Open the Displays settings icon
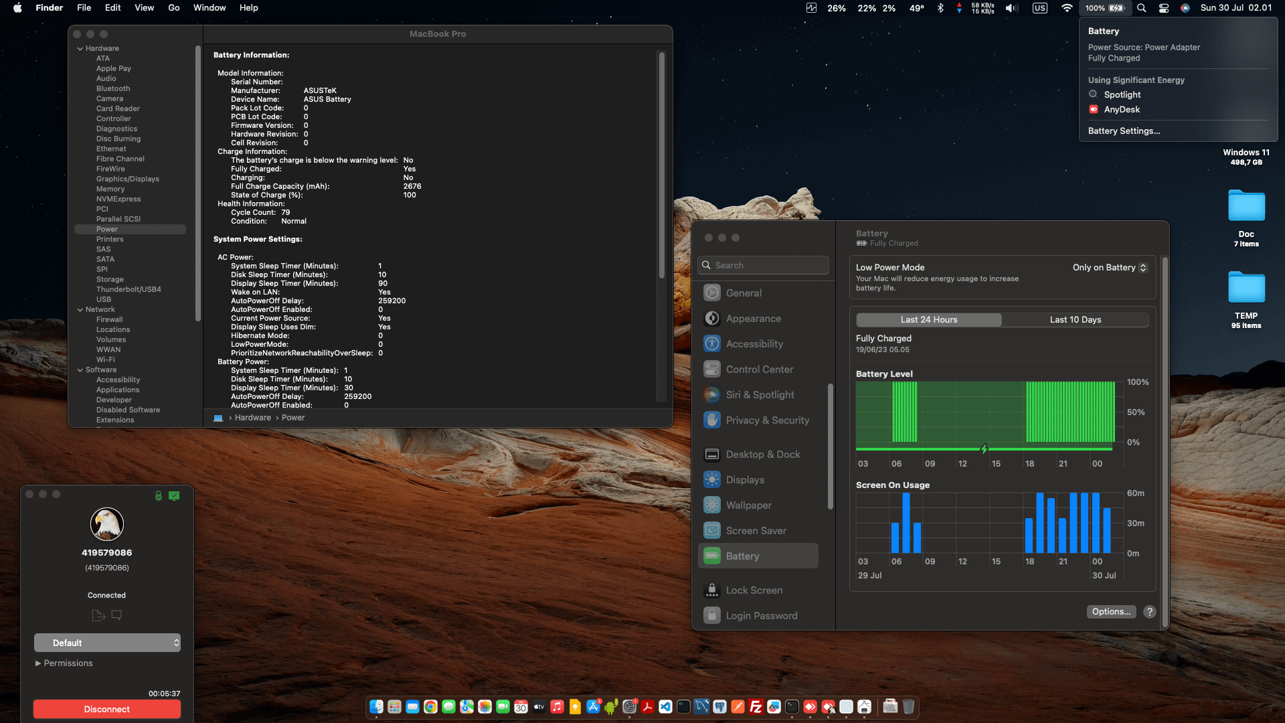The image size is (1285, 723). click(712, 479)
